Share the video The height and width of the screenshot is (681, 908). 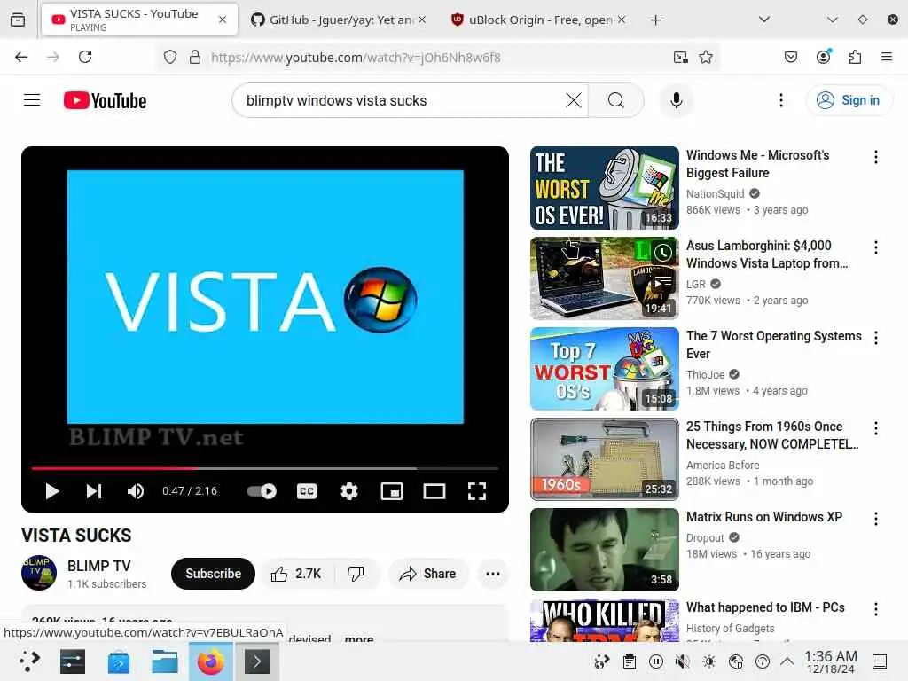click(x=428, y=574)
